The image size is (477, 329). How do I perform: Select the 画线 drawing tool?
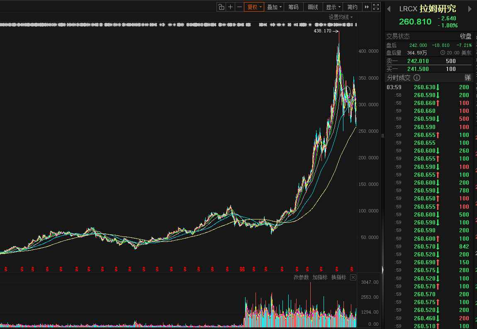(313, 7)
